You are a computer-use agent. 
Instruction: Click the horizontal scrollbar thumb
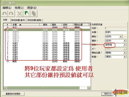tap(43, 88)
